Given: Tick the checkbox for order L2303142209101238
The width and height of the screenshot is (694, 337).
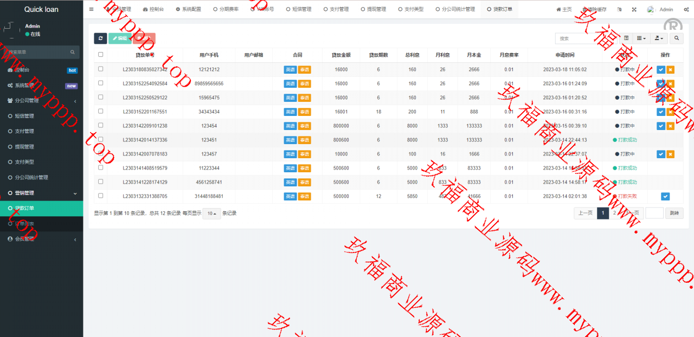Looking at the screenshot, I should [x=100, y=126].
